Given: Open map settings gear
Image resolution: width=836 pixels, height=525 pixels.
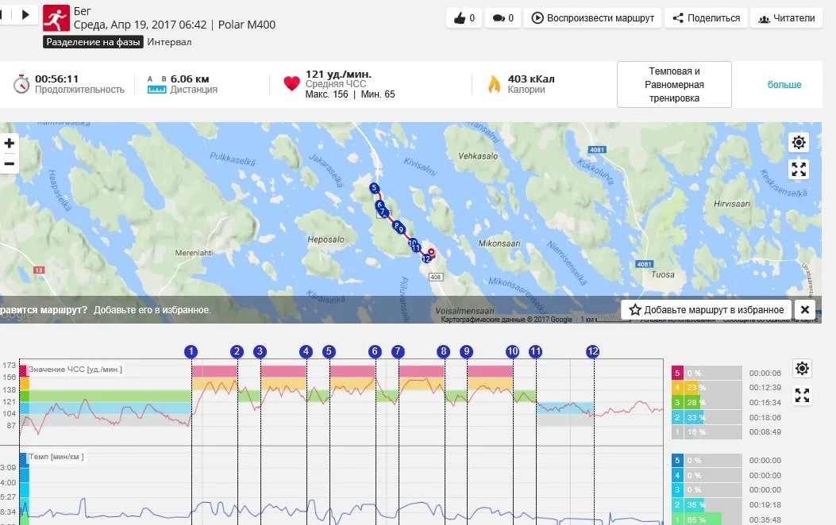Looking at the screenshot, I should 799,142.
